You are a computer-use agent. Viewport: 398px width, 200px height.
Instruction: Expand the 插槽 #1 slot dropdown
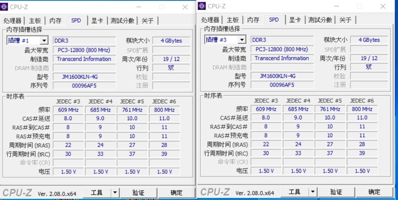click(x=44, y=40)
